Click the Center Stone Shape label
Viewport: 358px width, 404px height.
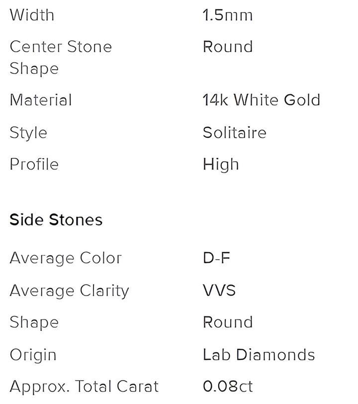[61, 57]
